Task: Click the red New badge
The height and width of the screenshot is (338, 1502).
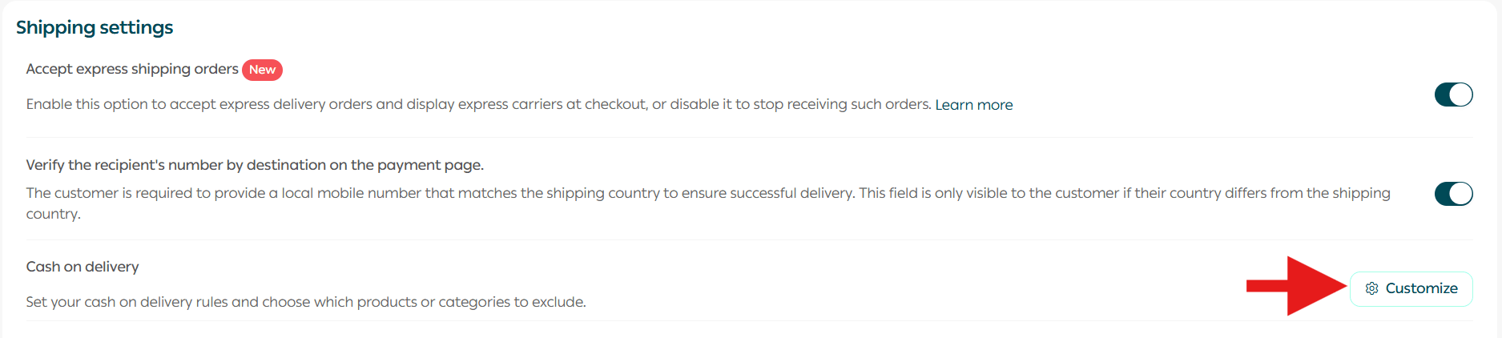Action: pos(262,70)
